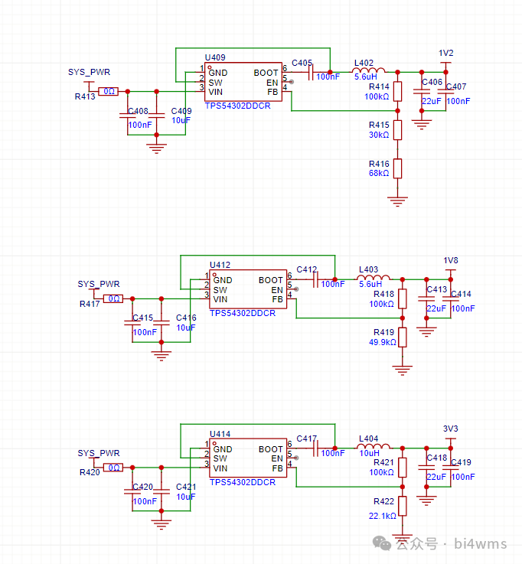Click the SYS_PWR label above R417
This screenshot has height=564, width=522.
click(99, 284)
